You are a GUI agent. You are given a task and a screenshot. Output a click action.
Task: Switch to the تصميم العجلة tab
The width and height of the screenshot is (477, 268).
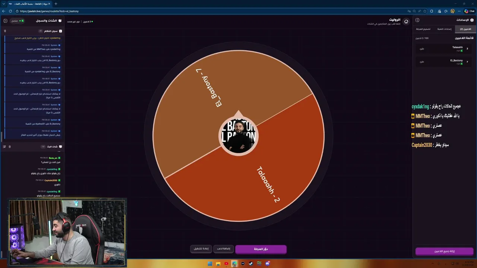tap(423, 29)
